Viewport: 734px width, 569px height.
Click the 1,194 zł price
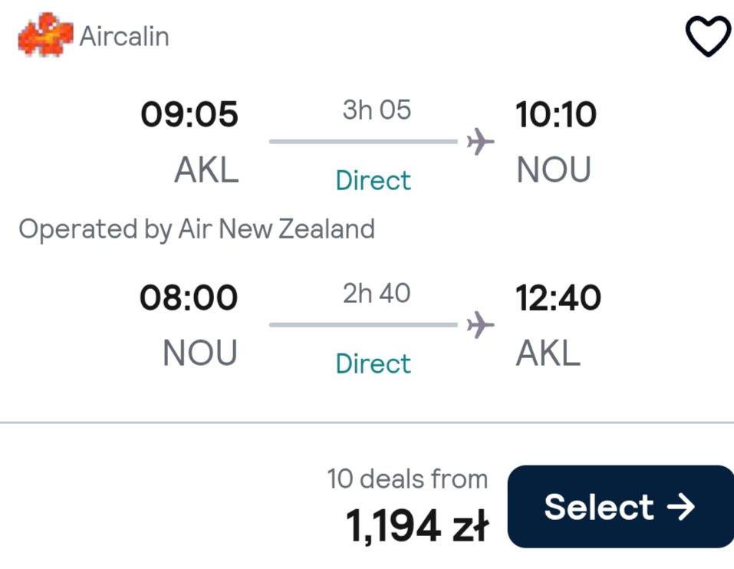(417, 526)
